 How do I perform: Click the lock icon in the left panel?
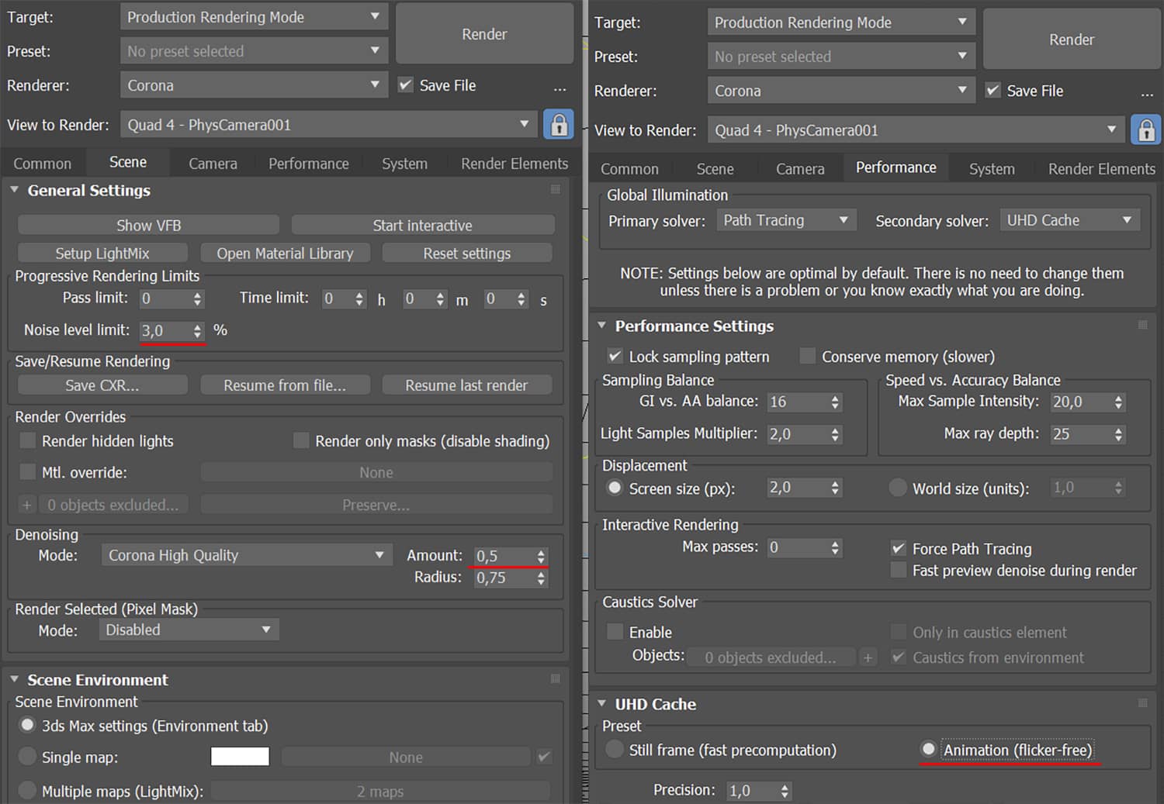click(x=558, y=125)
